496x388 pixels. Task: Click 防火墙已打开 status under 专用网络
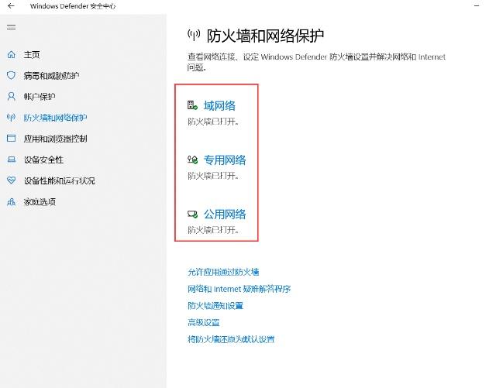click(213, 176)
